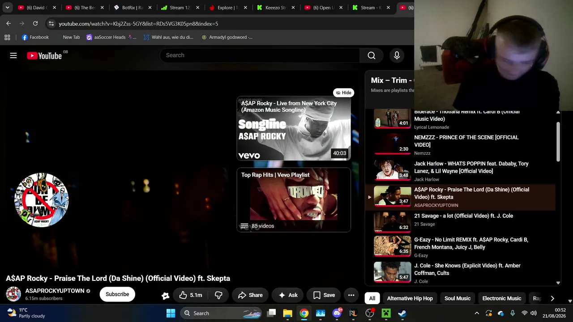Subscribe to ASAPROCKYUPTOWN
Viewport: 573px width, 322px height.
click(117, 294)
